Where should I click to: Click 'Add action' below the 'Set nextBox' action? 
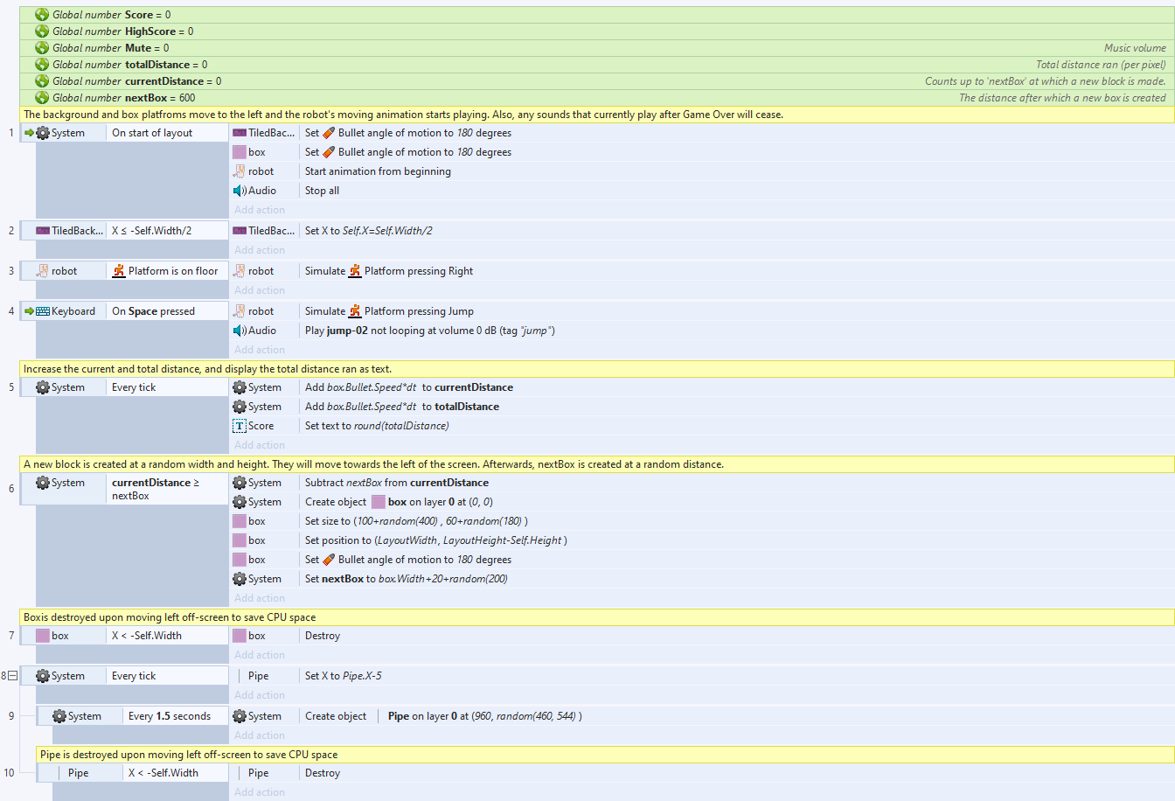click(x=260, y=598)
